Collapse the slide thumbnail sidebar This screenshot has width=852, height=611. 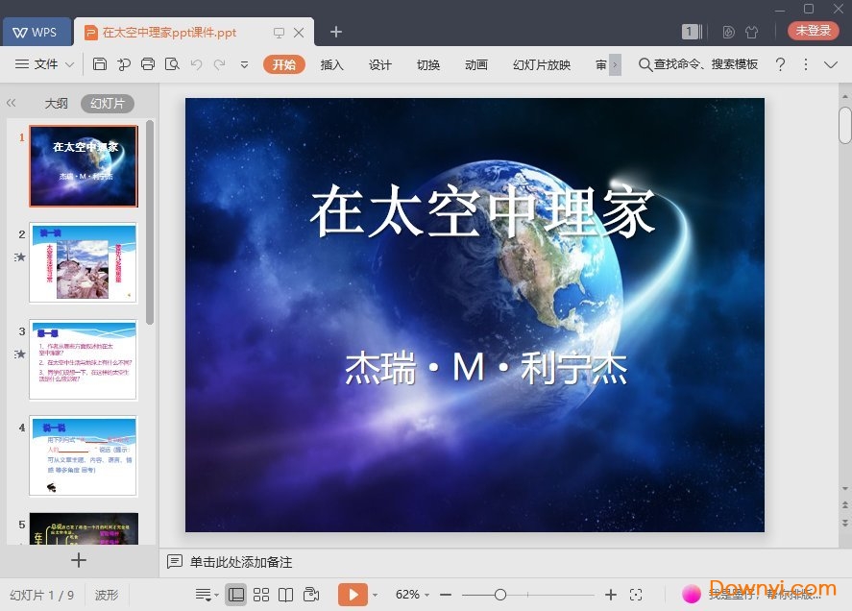click(x=11, y=103)
